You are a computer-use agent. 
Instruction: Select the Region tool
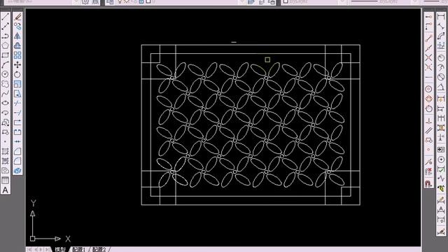tap(5, 171)
